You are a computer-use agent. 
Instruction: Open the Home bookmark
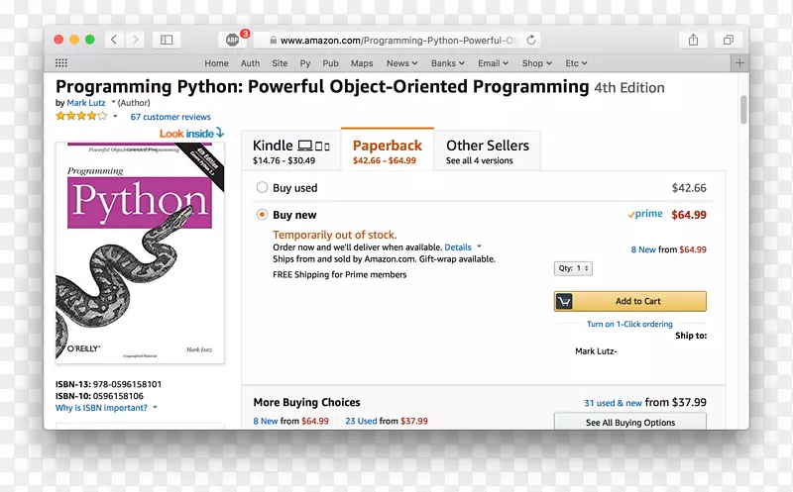[216, 63]
